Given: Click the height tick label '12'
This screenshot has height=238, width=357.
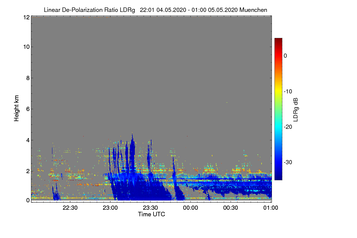Looking at the screenshot, I should tap(26, 18).
